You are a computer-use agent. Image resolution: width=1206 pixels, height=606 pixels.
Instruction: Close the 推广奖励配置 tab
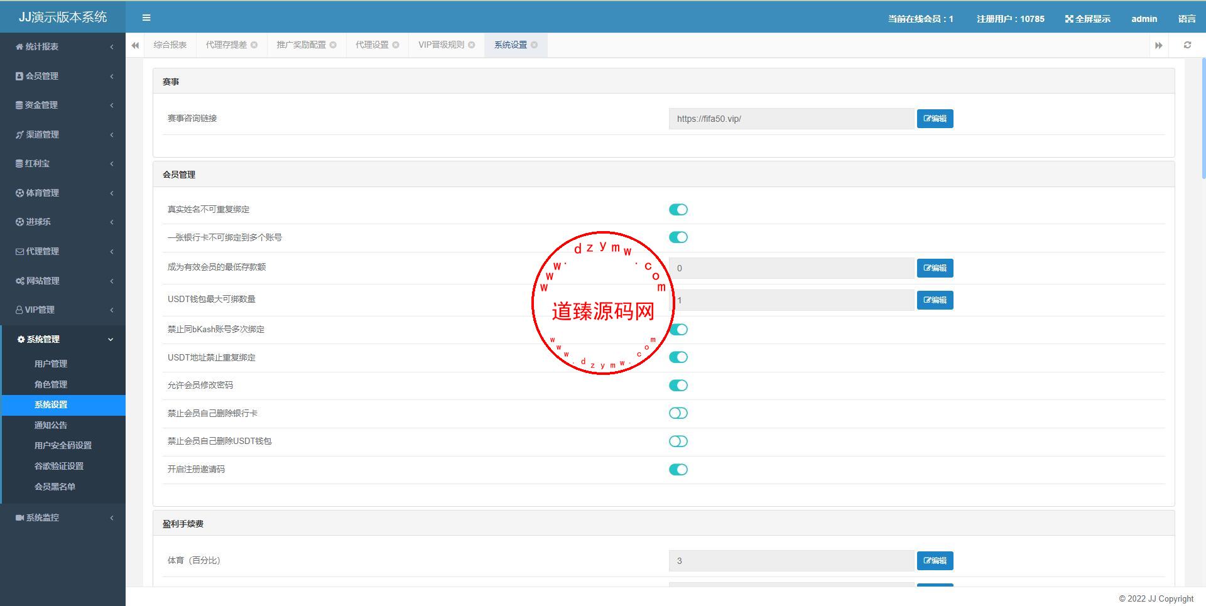pos(333,45)
